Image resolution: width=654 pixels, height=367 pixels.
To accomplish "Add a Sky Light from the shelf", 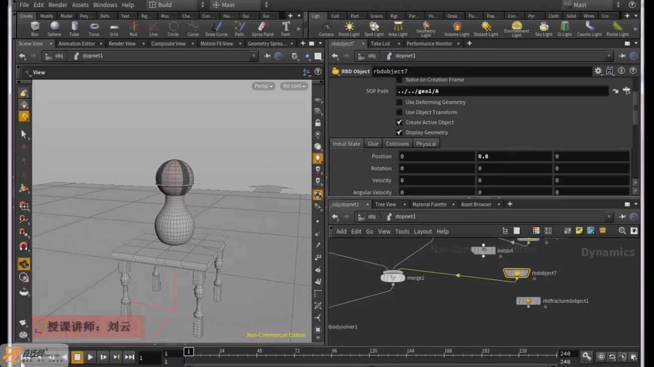I will point(544,29).
